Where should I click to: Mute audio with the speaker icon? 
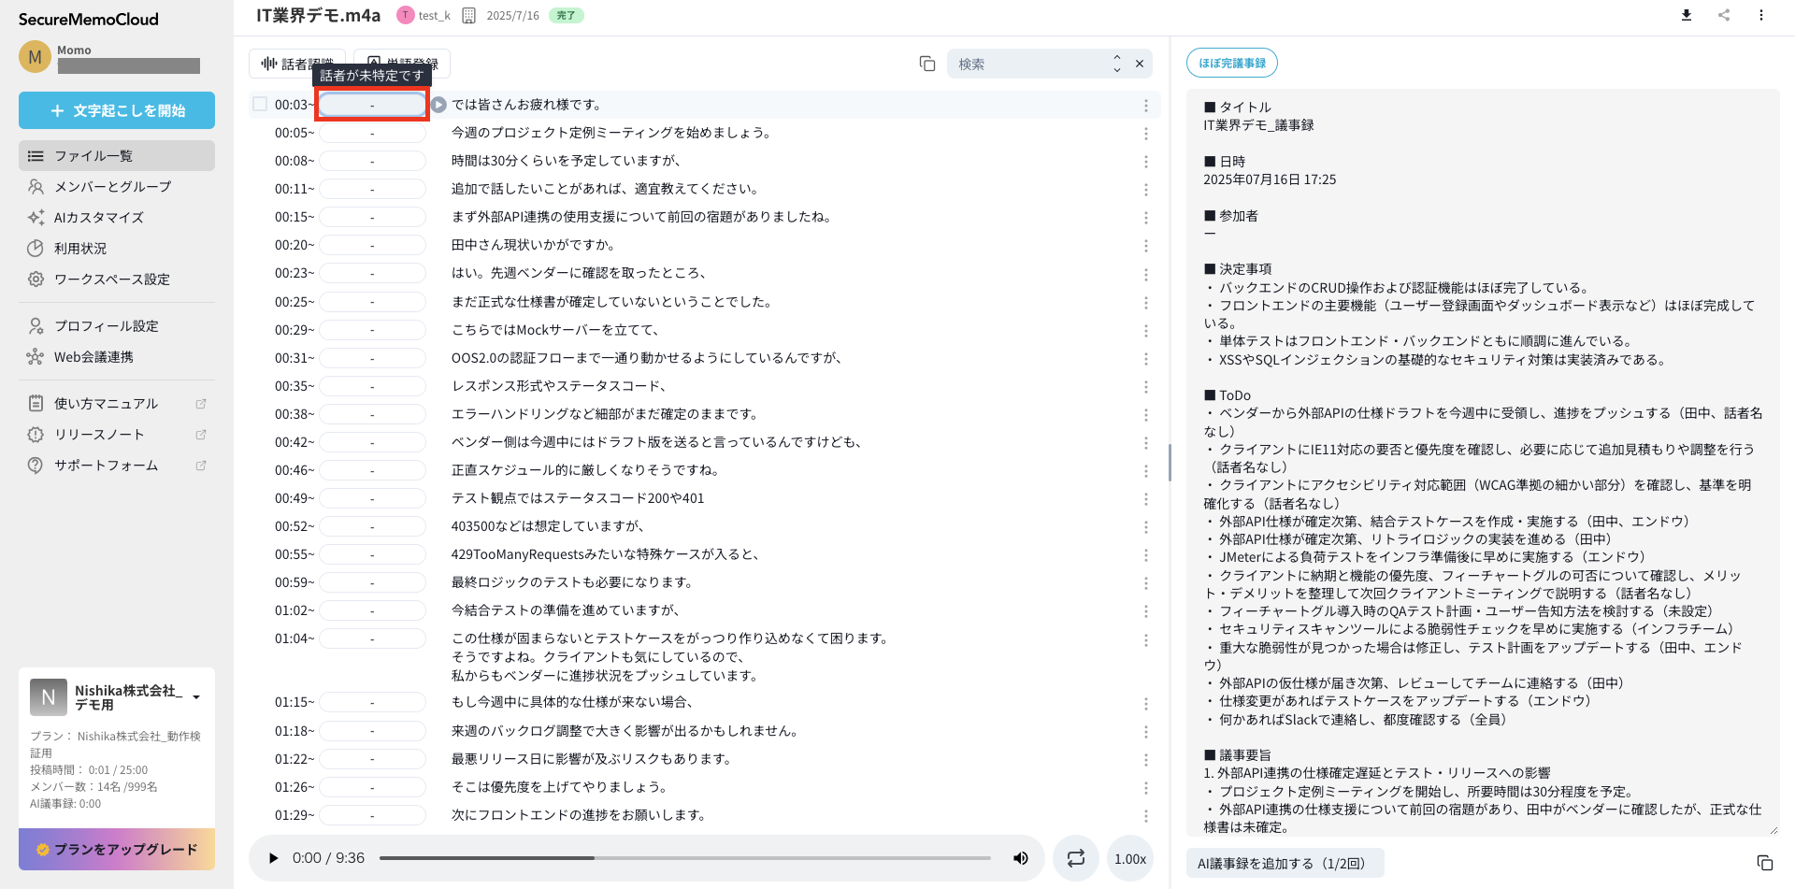[1021, 858]
